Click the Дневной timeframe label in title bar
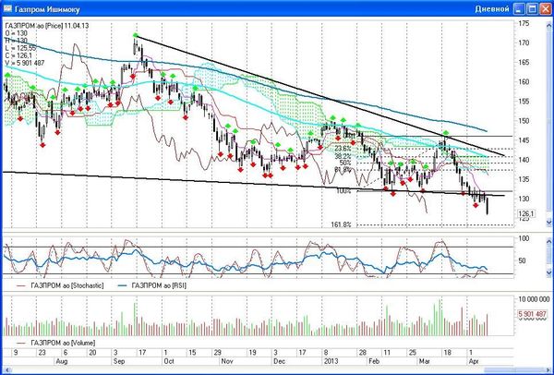554x375 pixels. click(x=492, y=9)
